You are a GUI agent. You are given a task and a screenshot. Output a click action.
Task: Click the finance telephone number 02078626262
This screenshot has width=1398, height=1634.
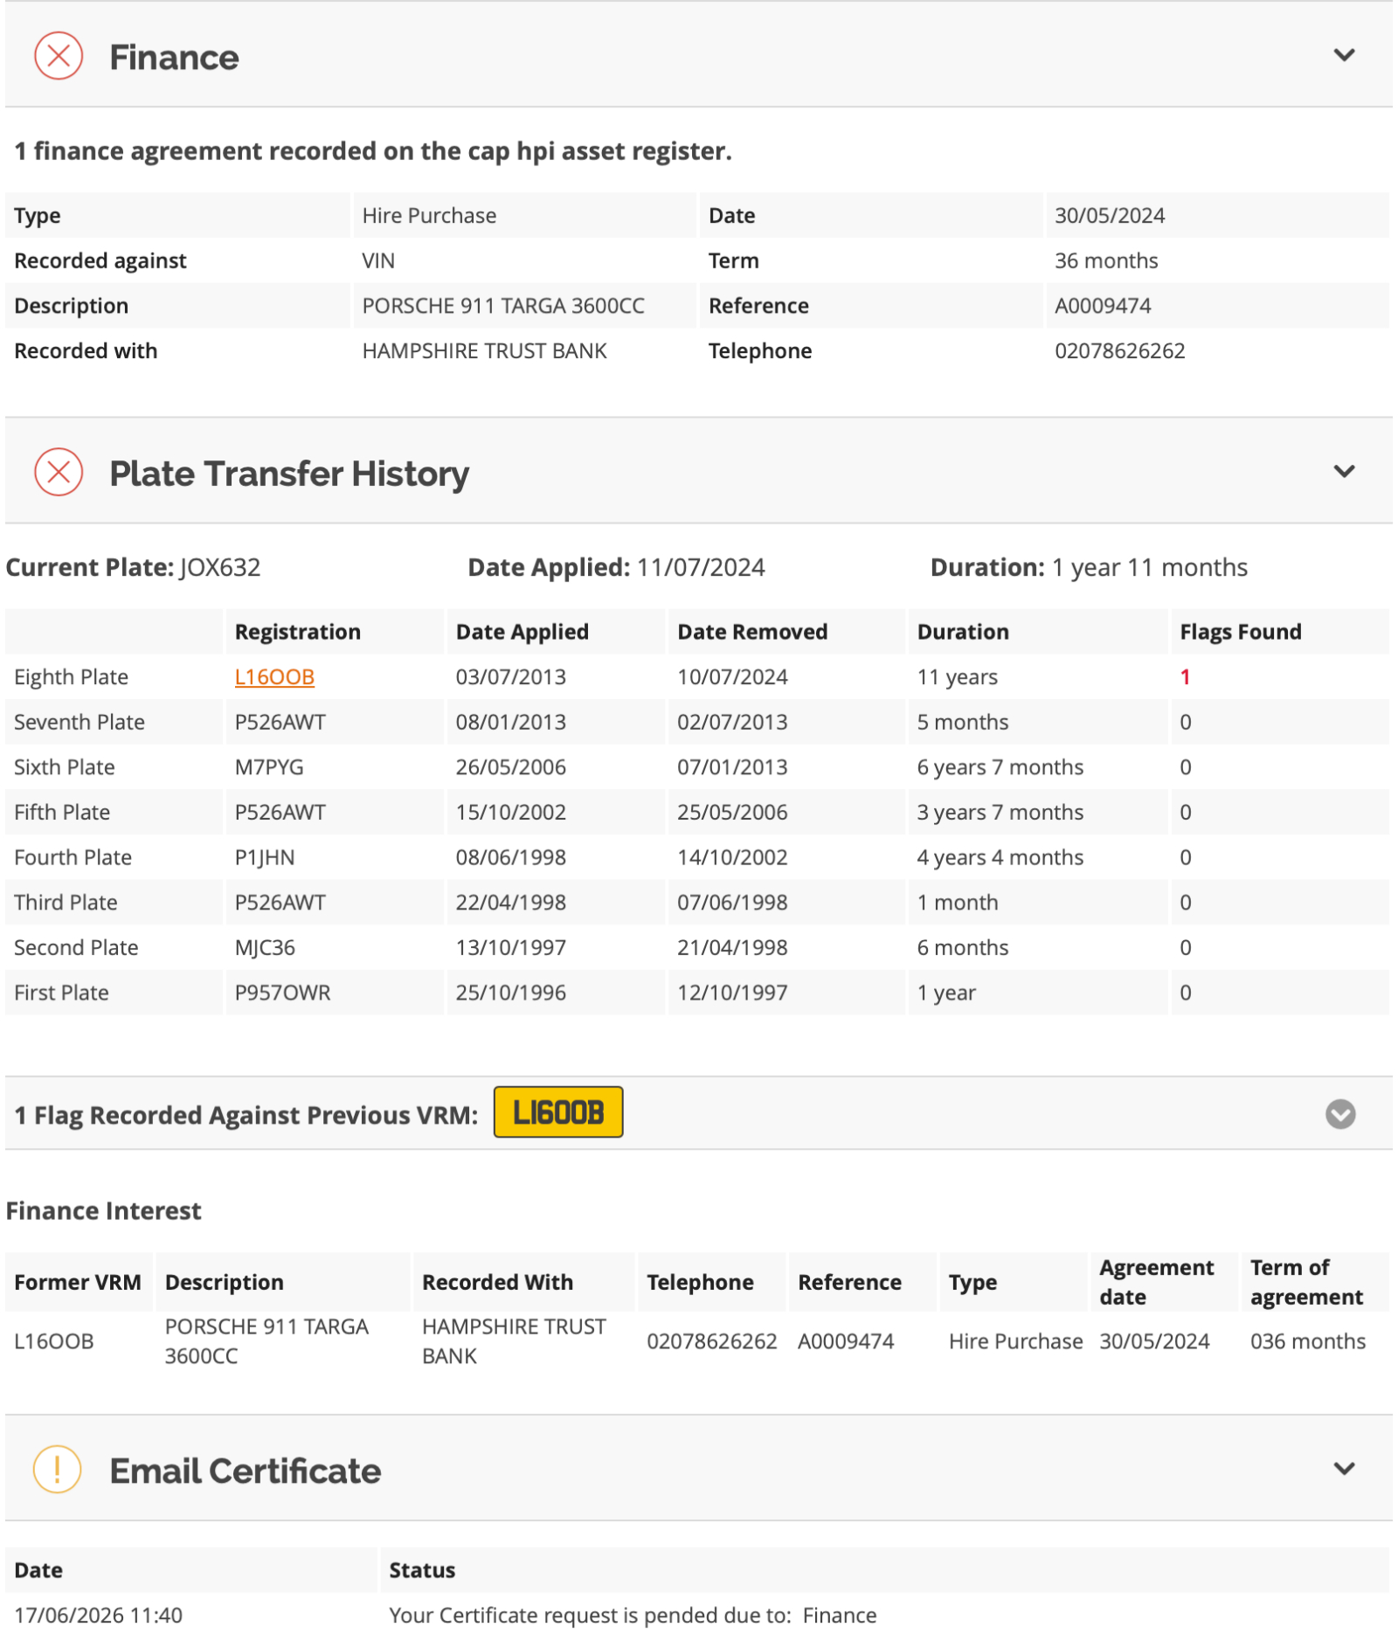(x=1119, y=350)
